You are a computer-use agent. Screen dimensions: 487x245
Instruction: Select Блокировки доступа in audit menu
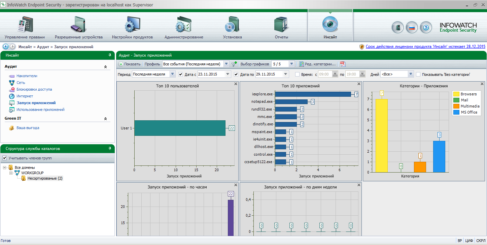tap(34, 89)
